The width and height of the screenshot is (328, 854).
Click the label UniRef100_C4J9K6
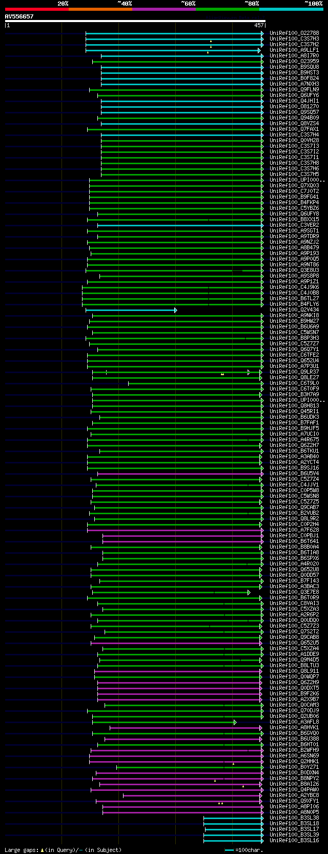[x=294, y=287]
